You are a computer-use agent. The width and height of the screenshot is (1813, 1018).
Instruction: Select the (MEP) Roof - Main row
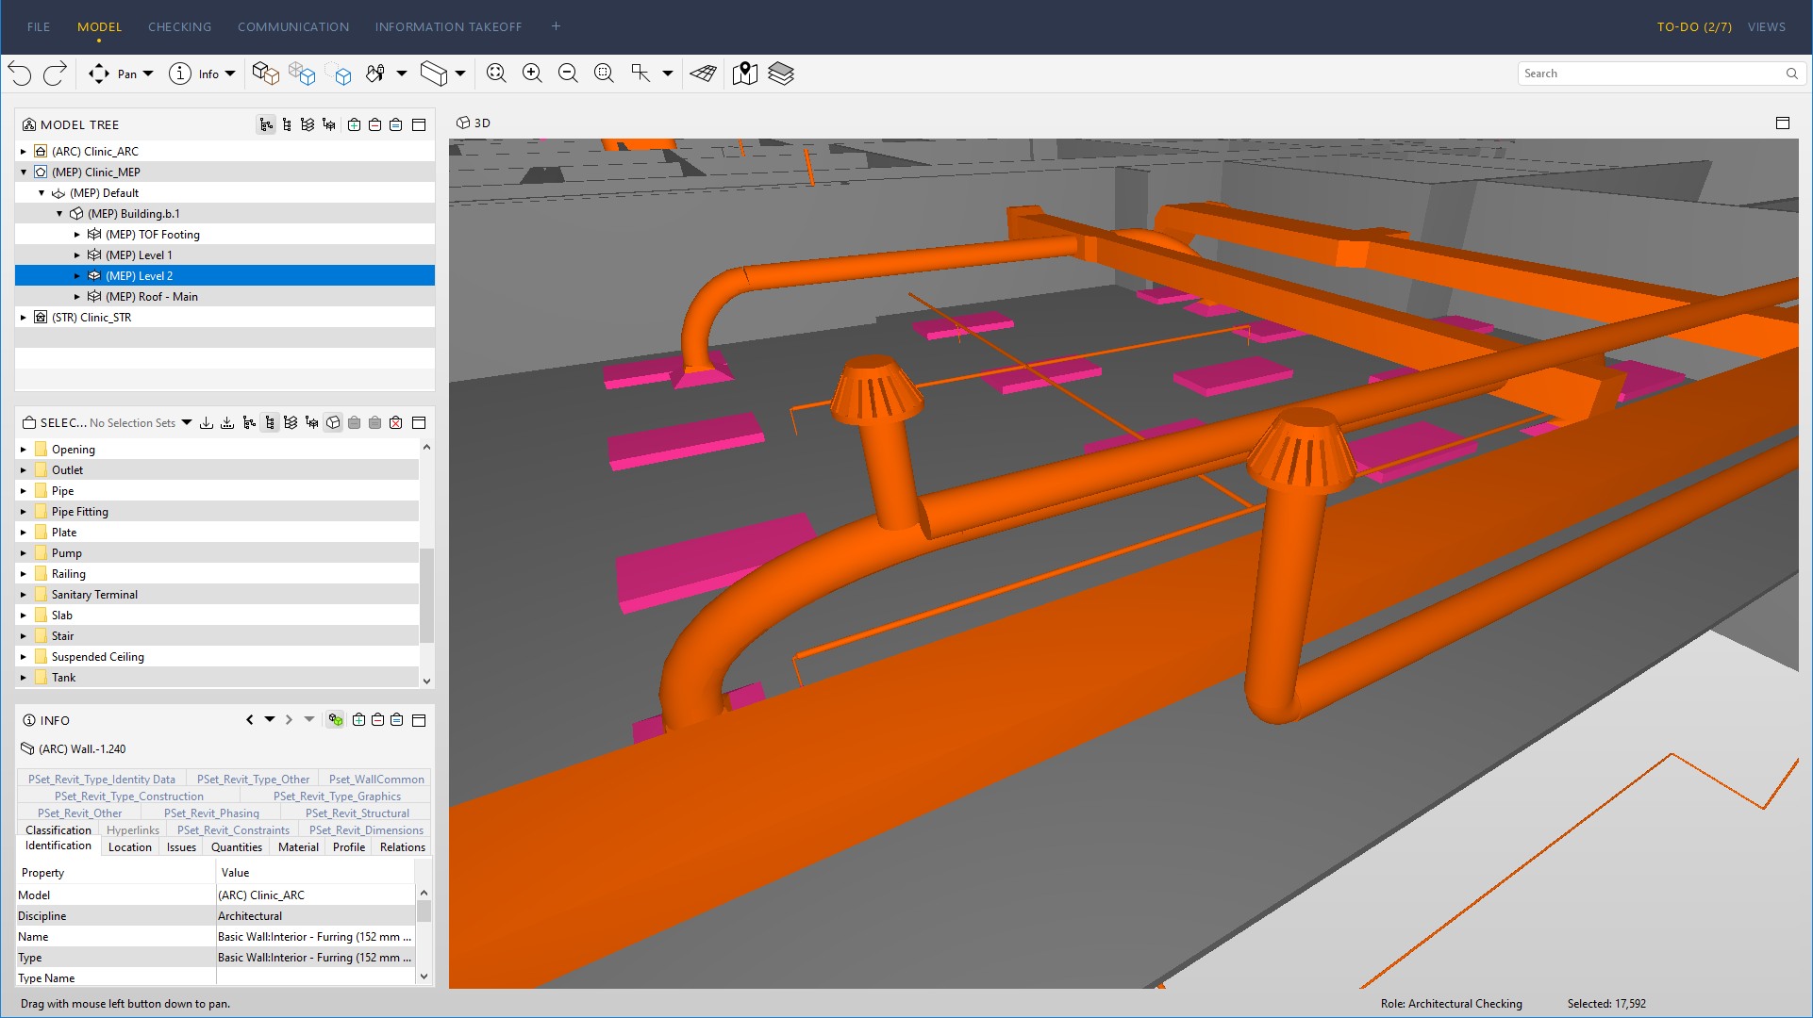[225, 297]
